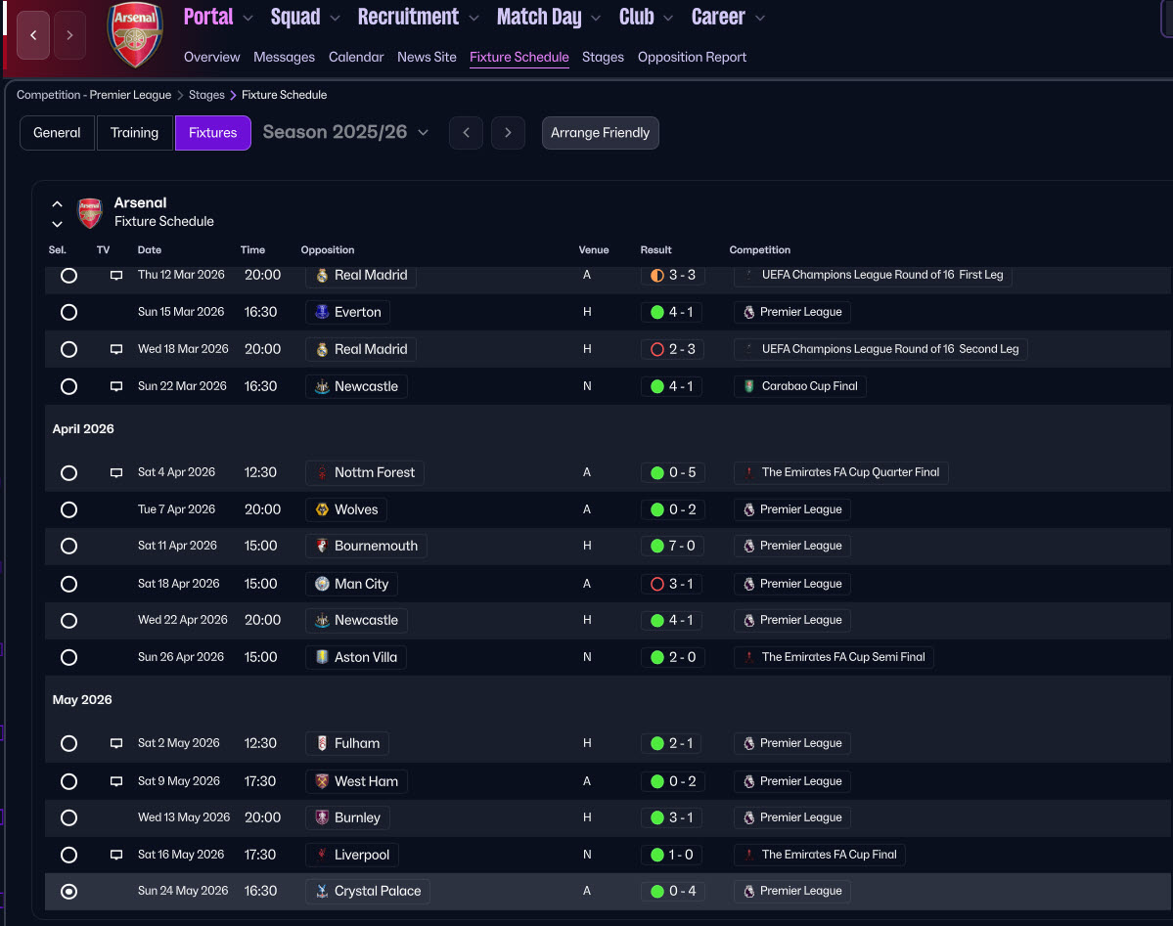Sort fixtures by Date column header
The height and width of the screenshot is (926, 1173).
pyautogui.click(x=150, y=250)
